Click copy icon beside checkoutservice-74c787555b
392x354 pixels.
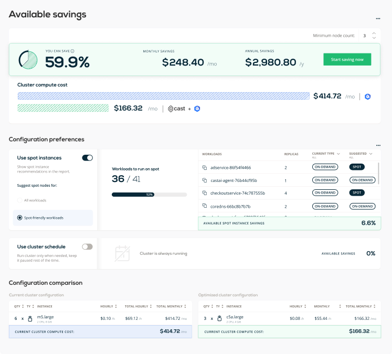coord(205,193)
